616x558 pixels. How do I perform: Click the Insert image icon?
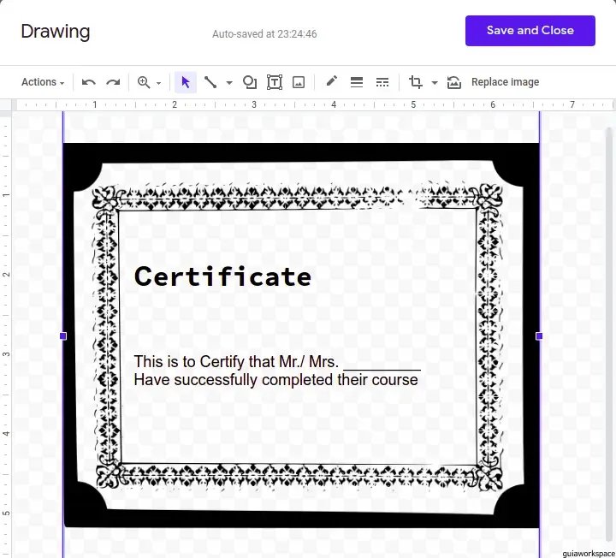click(299, 82)
